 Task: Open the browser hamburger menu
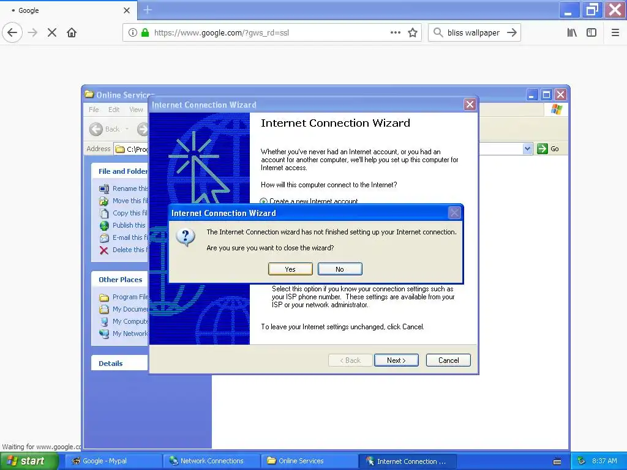coord(615,32)
